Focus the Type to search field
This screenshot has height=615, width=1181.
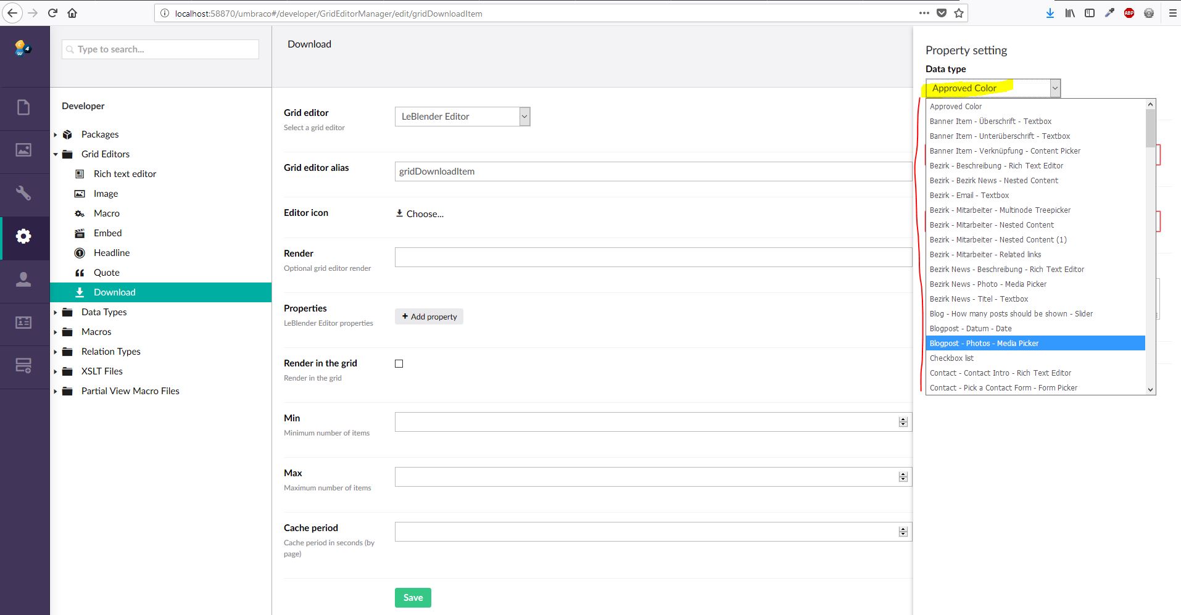(160, 49)
